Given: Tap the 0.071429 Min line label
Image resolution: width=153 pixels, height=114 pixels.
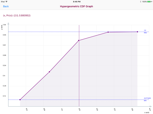Looking at the screenshot, I should pos(147,99).
